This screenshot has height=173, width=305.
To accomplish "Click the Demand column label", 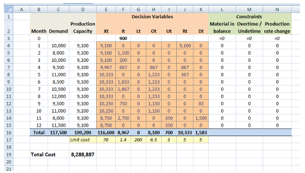I will [58, 31].
